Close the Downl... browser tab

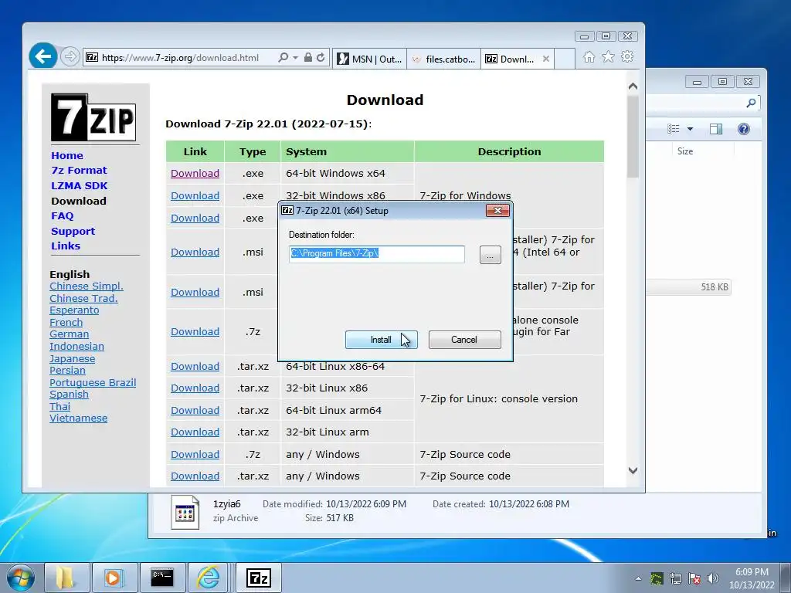pyautogui.click(x=546, y=59)
